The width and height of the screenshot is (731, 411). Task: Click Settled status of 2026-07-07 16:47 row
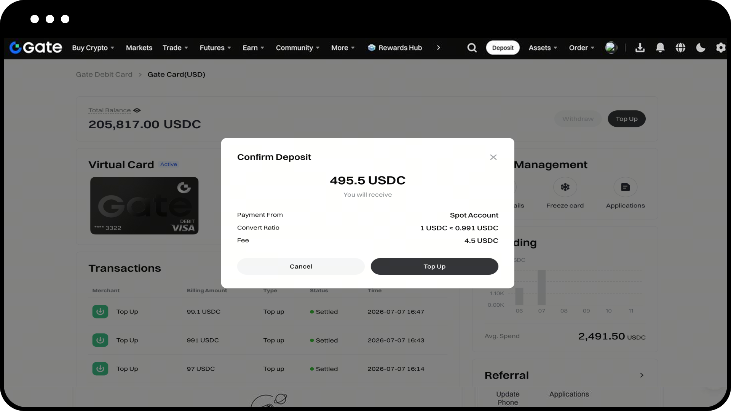point(324,312)
